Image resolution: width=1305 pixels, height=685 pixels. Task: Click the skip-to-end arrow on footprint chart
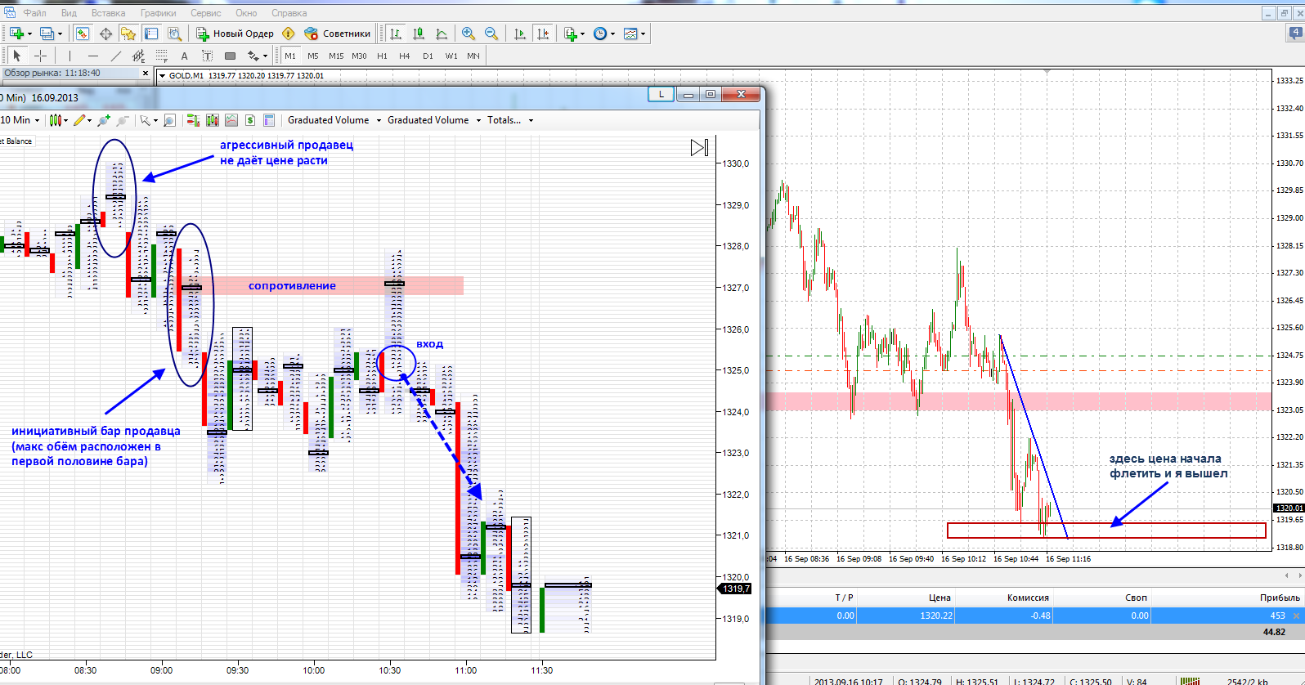(699, 148)
